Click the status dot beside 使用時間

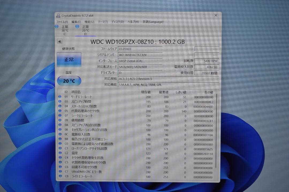(x=60, y=120)
